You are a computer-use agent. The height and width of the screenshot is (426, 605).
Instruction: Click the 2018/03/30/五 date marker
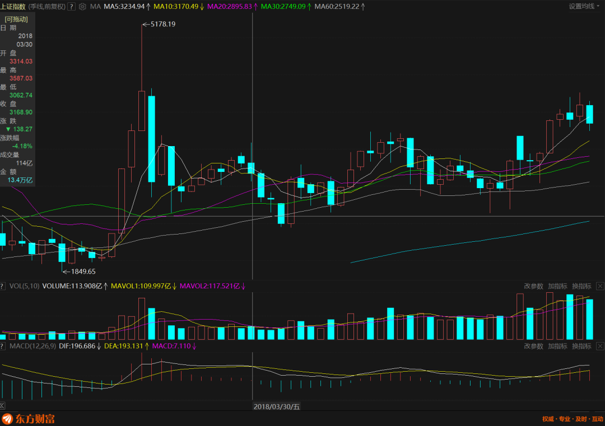click(x=276, y=406)
